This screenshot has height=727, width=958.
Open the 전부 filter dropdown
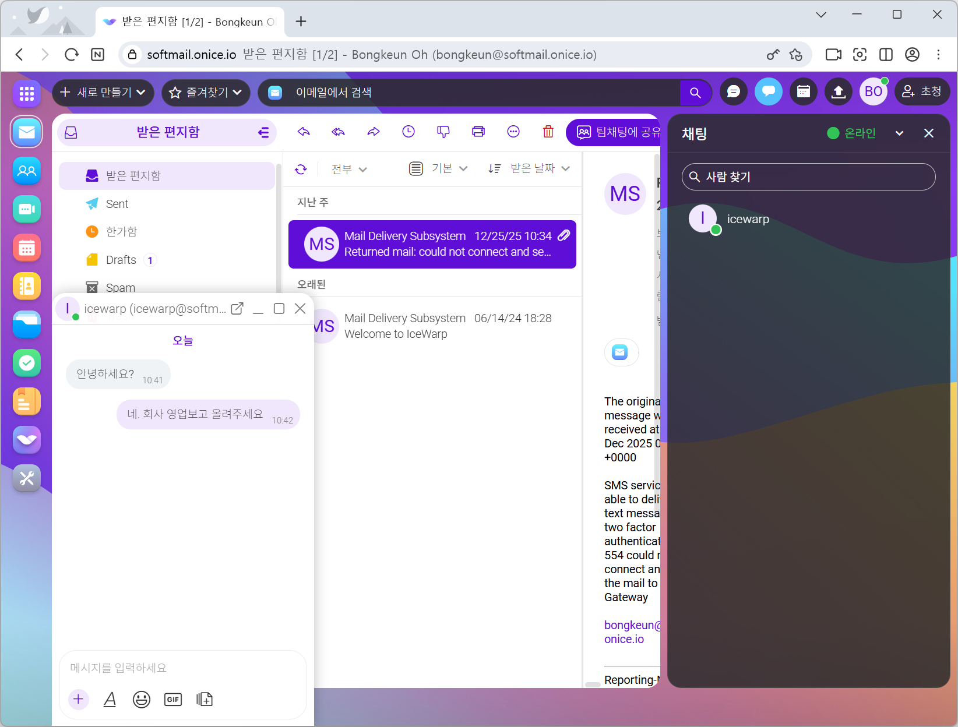pos(348,169)
